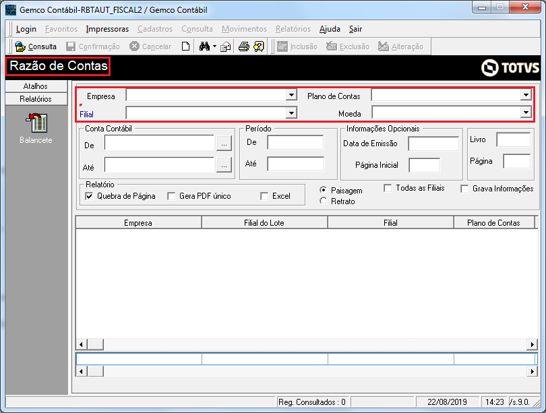The height and width of the screenshot is (413, 546).
Task: Open the Relatórios menu in menu bar
Action: pos(293,29)
